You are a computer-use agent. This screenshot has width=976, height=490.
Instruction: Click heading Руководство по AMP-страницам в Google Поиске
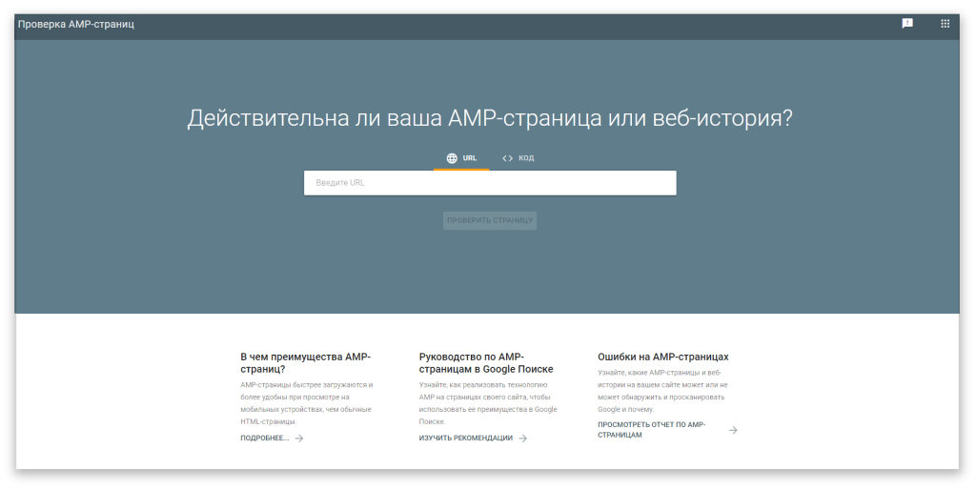(486, 363)
